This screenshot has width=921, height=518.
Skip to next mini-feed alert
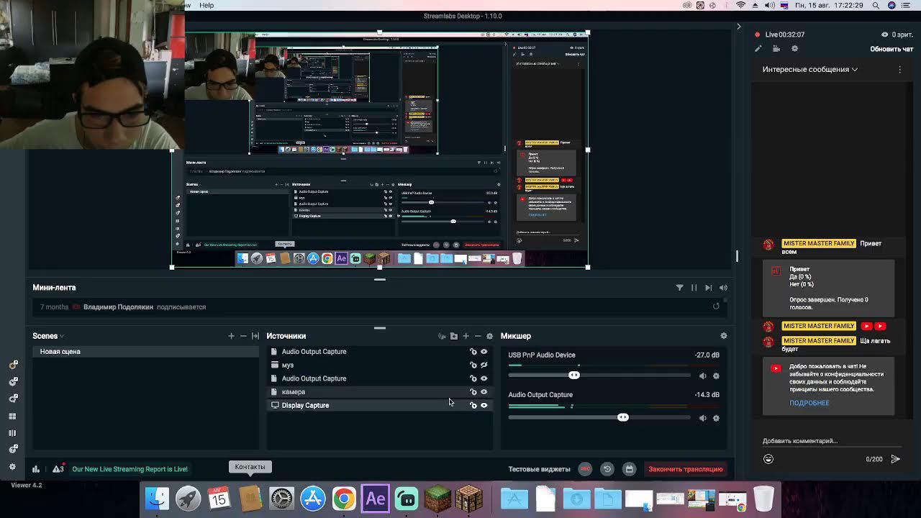click(708, 288)
